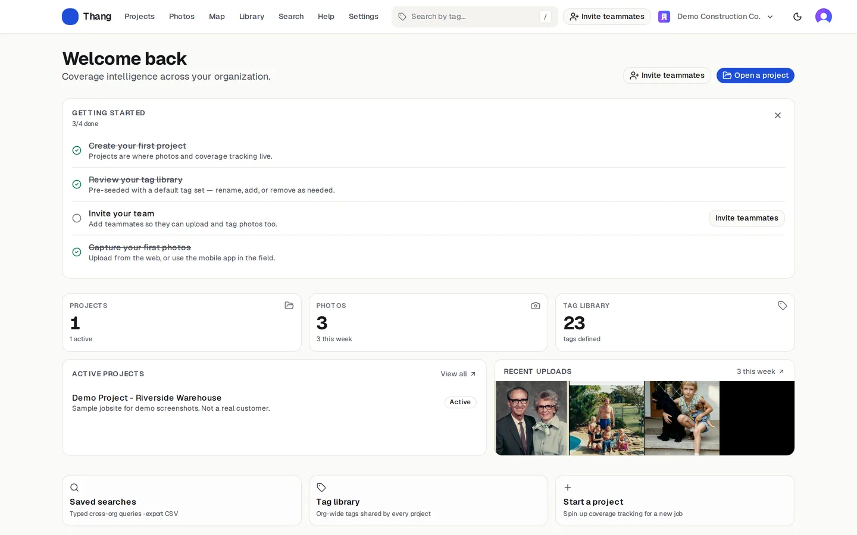Image resolution: width=857 pixels, height=535 pixels.
Task: Focus the Search by tag input field
Action: click(475, 17)
